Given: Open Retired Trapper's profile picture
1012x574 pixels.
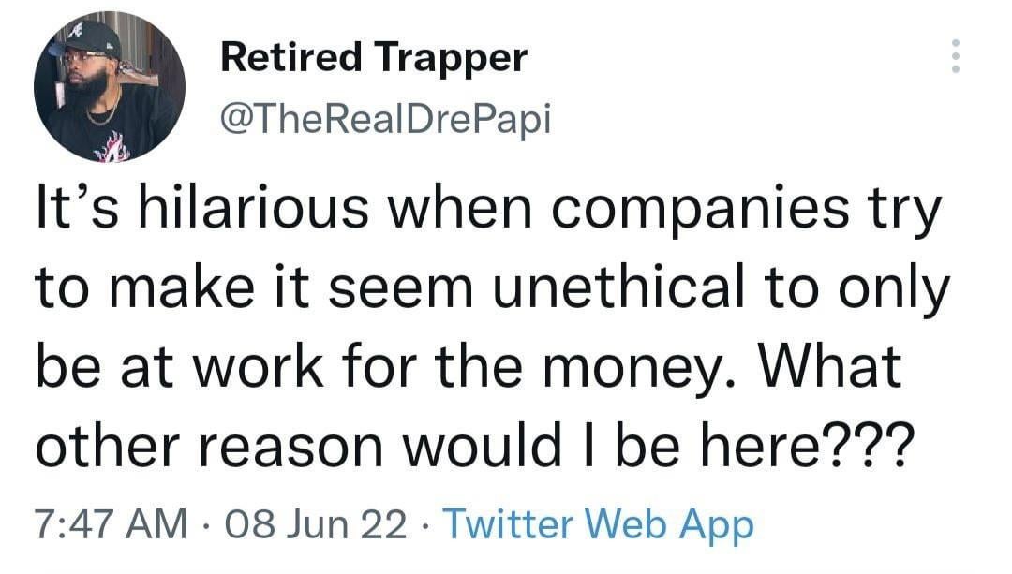Looking at the screenshot, I should pyautogui.click(x=110, y=86).
